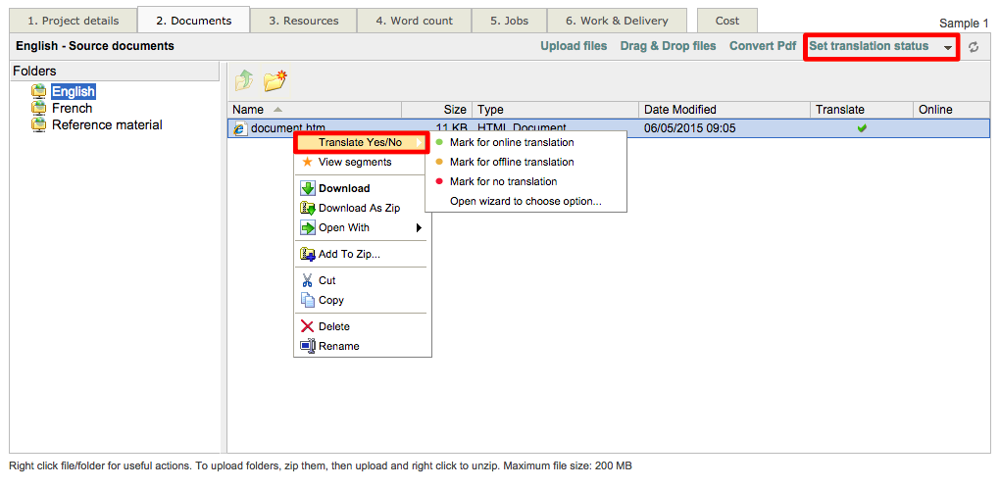Screen dimensions: 1000x488
Task: Click the up-folder arrow icon
Action: (x=243, y=81)
